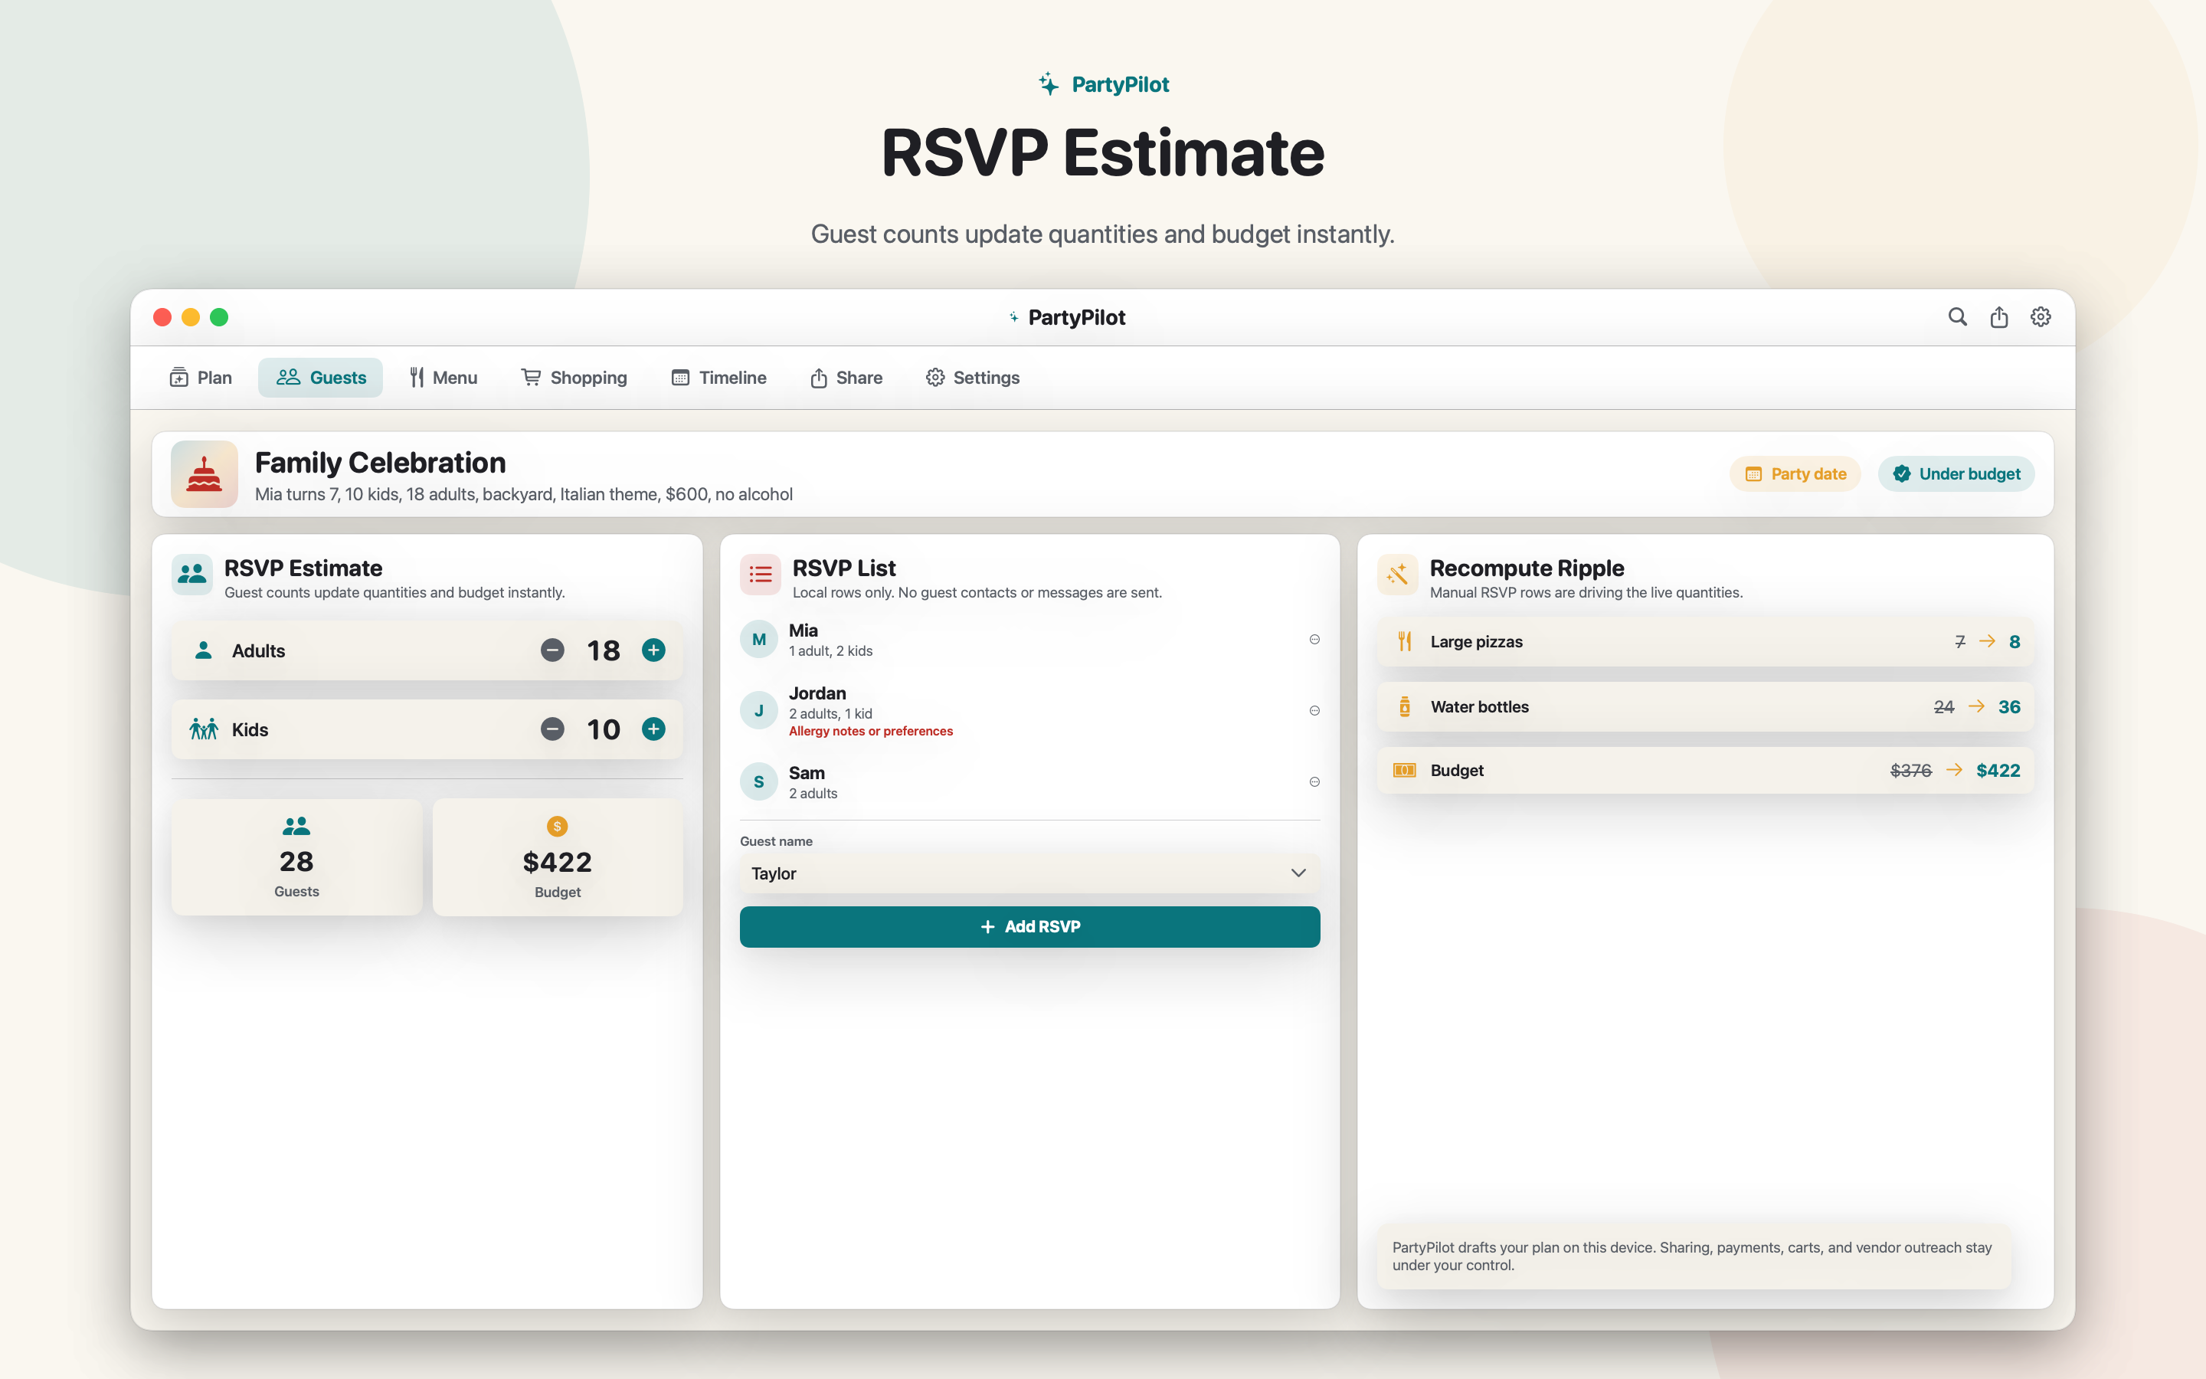
Task: Click the Water bottles row
Action: 1706,707
